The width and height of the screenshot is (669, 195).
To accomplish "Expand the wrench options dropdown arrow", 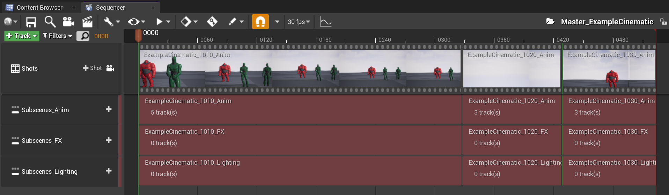I will [x=118, y=22].
